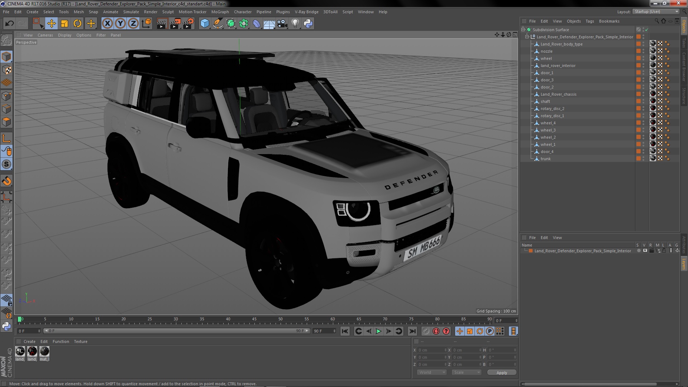
Task: Switch to Model mode icon
Action: (x=6, y=57)
